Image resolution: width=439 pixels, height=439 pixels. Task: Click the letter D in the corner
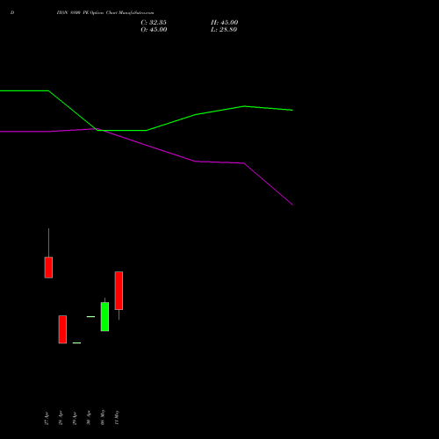12,12
